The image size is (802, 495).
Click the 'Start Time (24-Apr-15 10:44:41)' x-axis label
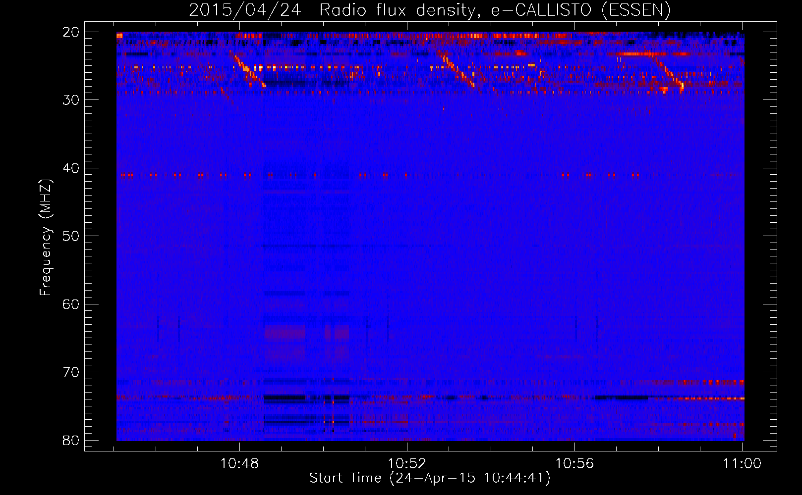[x=430, y=478]
